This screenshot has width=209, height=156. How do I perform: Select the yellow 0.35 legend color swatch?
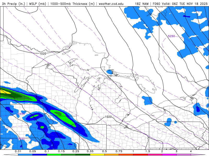[97, 155]
